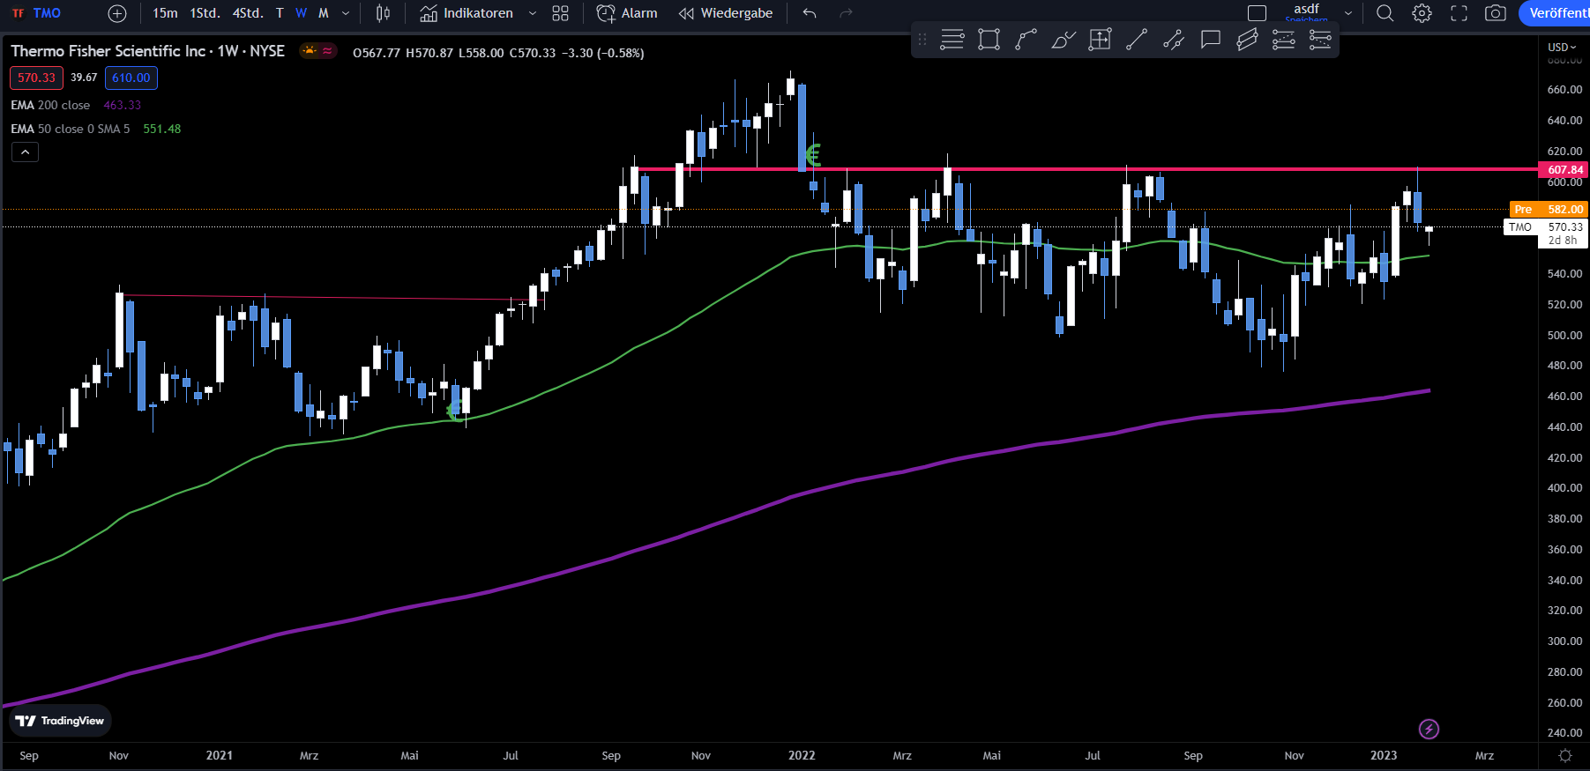Screen dimensions: 1590x771
Task: Select the Fibonacci retracement tool
Action: 1284,40
